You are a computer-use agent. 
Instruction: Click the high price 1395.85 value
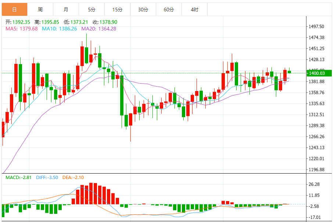coord(50,22)
